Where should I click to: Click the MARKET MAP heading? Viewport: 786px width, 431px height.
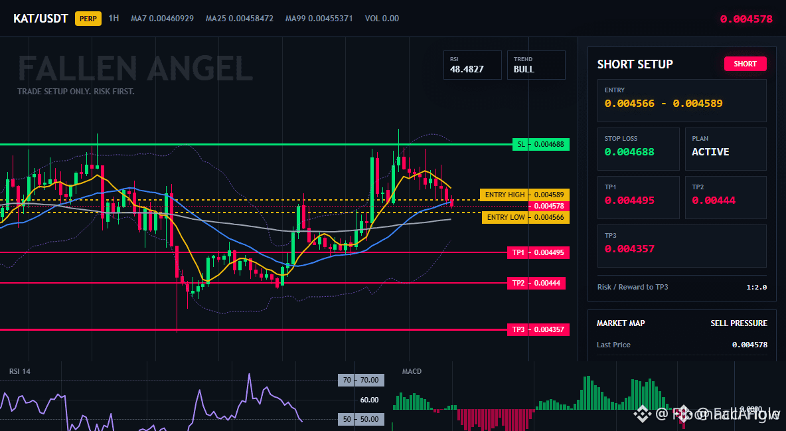click(x=621, y=323)
